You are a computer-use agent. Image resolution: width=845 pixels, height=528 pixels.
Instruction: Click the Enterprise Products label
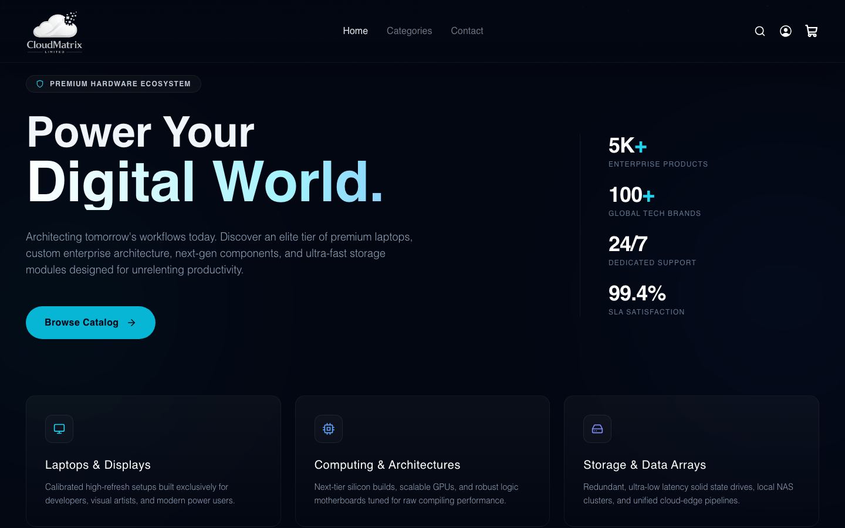pyautogui.click(x=658, y=164)
